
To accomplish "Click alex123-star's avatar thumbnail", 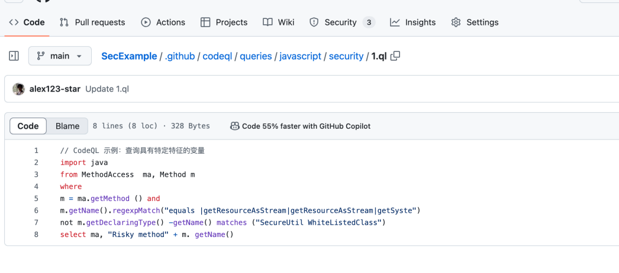I will coord(19,89).
